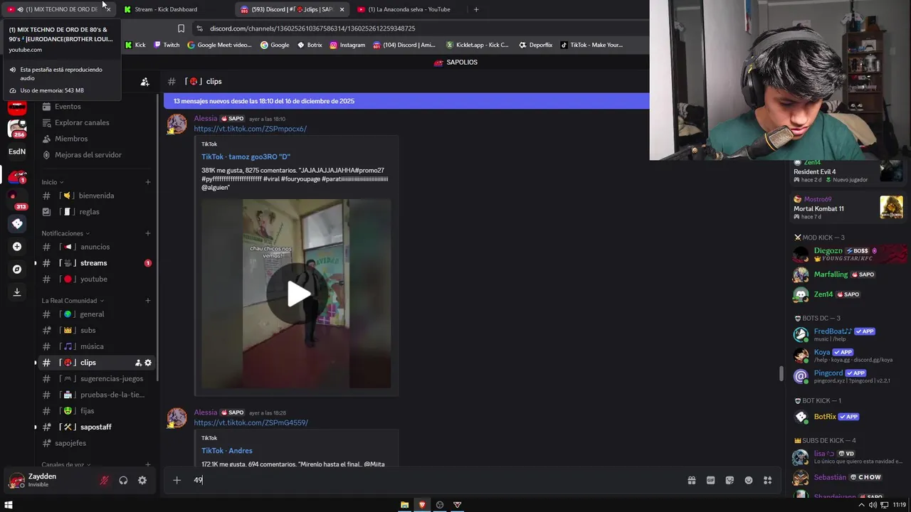The width and height of the screenshot is (911, 512).
Task: Open TikTok · tamoz goo3RO "D" embed title
Action: pyautogui.click(x=246, y=156)
